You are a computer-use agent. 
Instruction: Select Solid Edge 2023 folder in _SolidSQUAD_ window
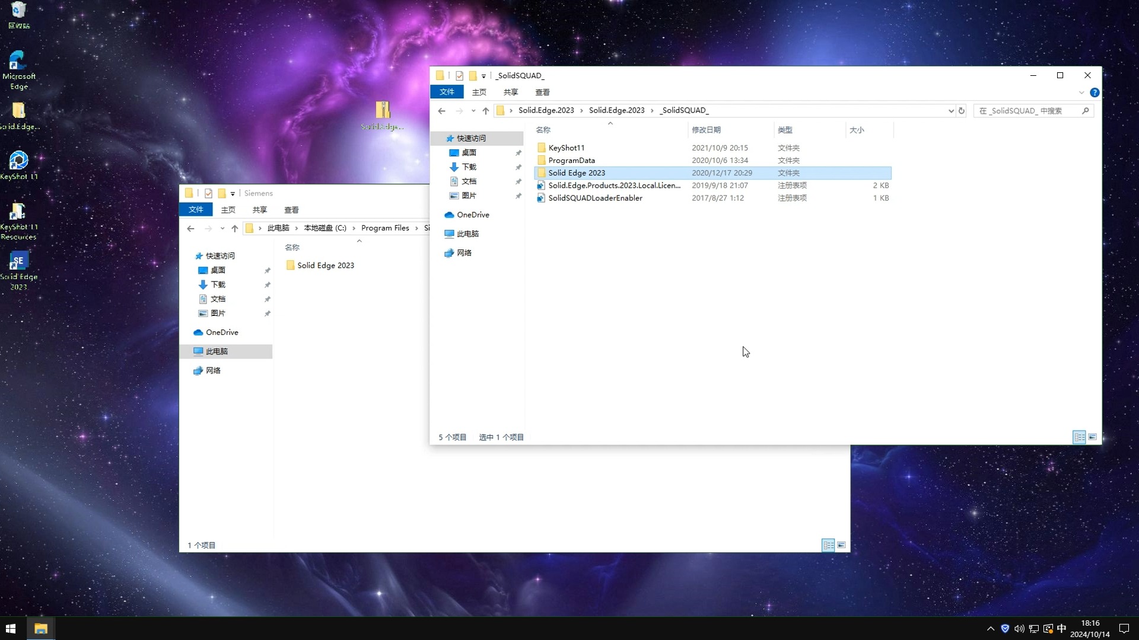pyautogui.click(x=712, y=172)
